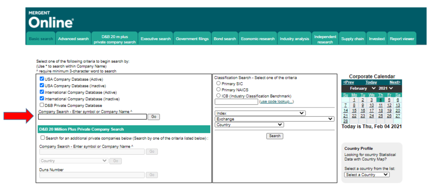Advance calendar with the Next link

click(x=395, y=82)
